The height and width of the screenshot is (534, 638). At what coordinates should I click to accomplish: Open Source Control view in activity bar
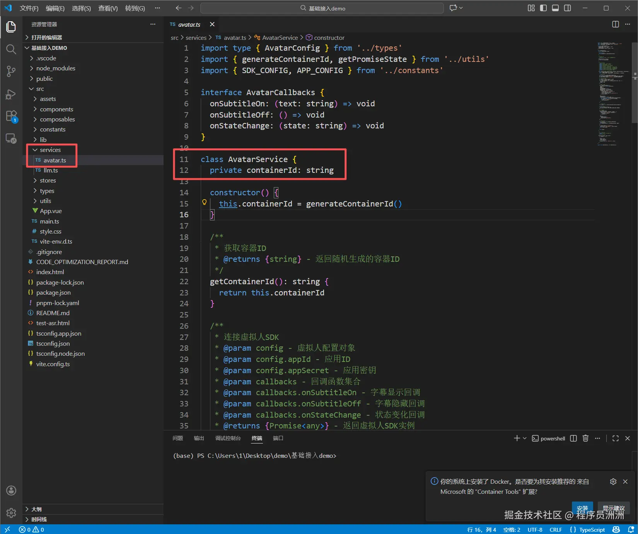11,71
